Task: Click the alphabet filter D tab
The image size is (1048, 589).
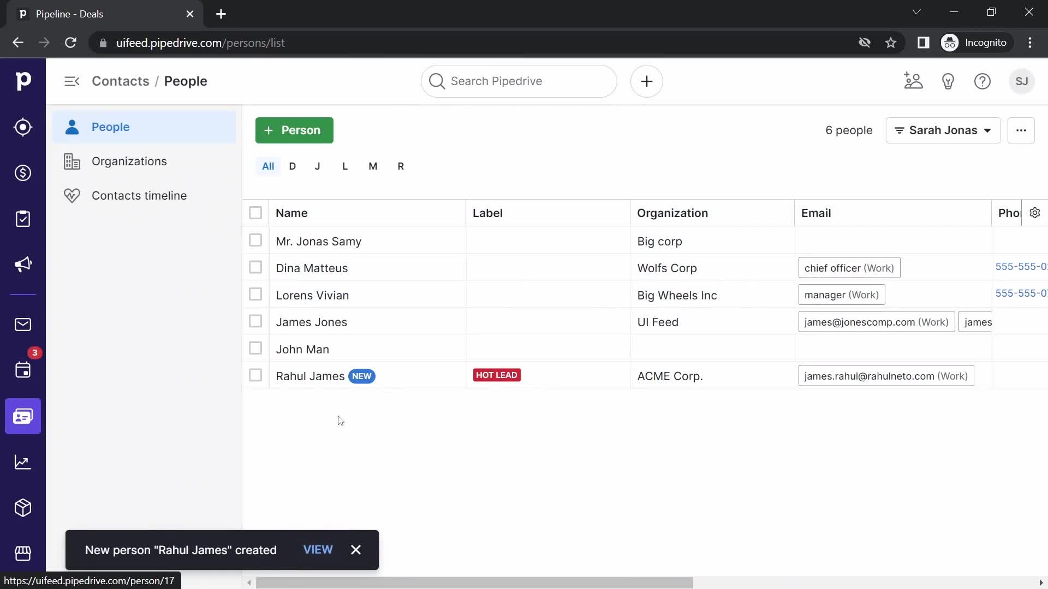Action: (x=292, y=166)
